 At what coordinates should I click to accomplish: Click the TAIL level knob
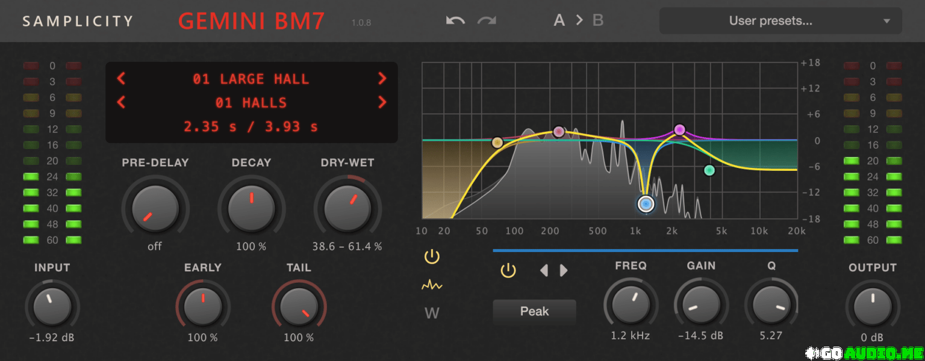tap(299, 306)
